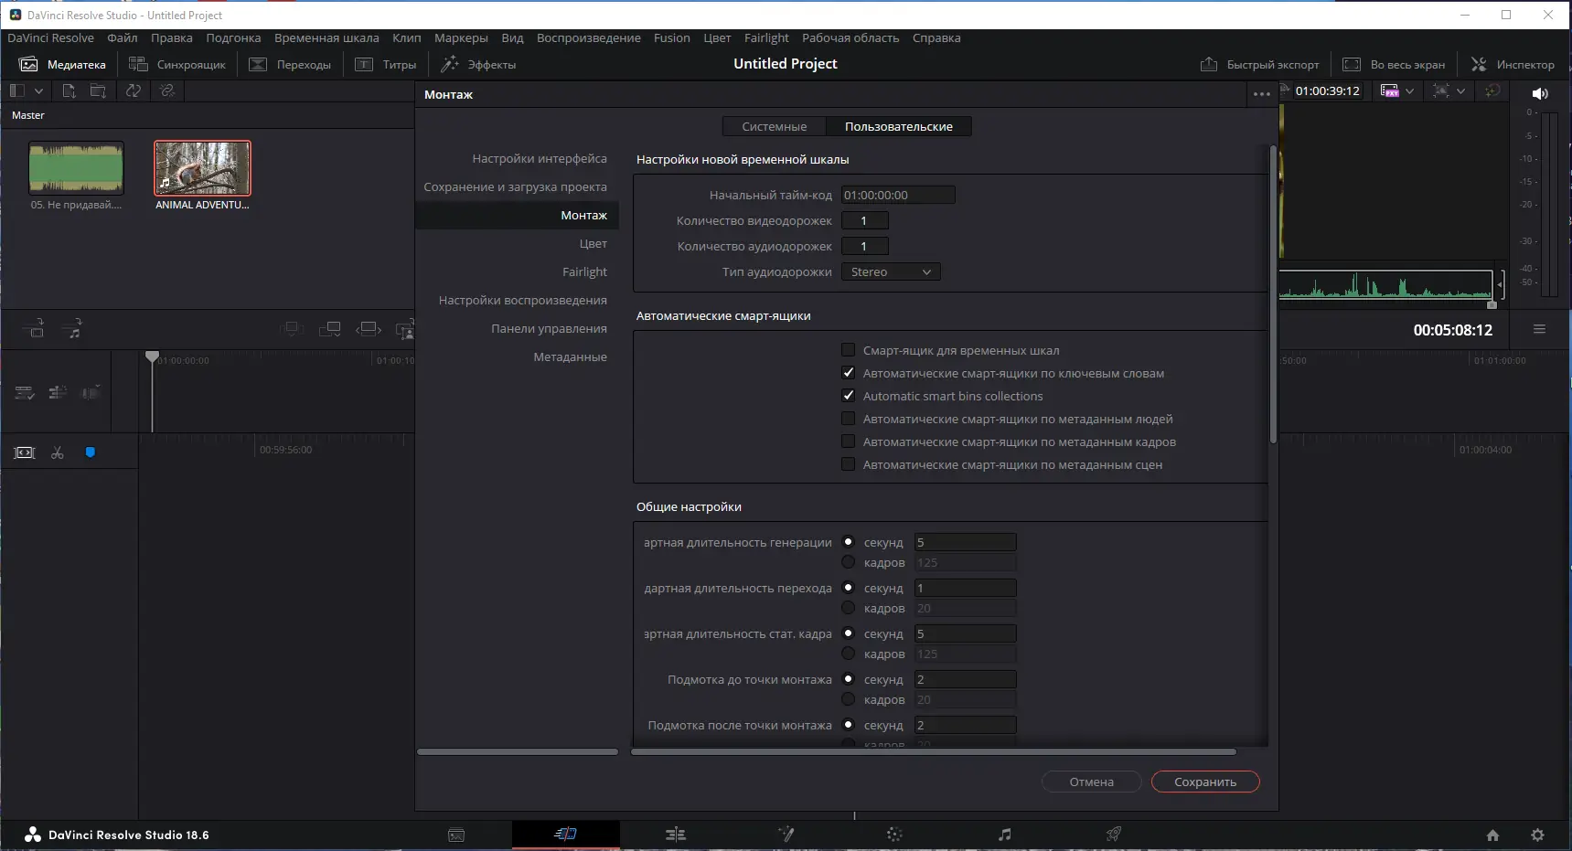
Task: Click the Сохранить button
Action: point(1204,782)
